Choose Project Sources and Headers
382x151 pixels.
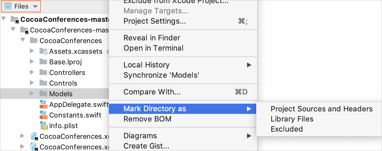point(322,109)
